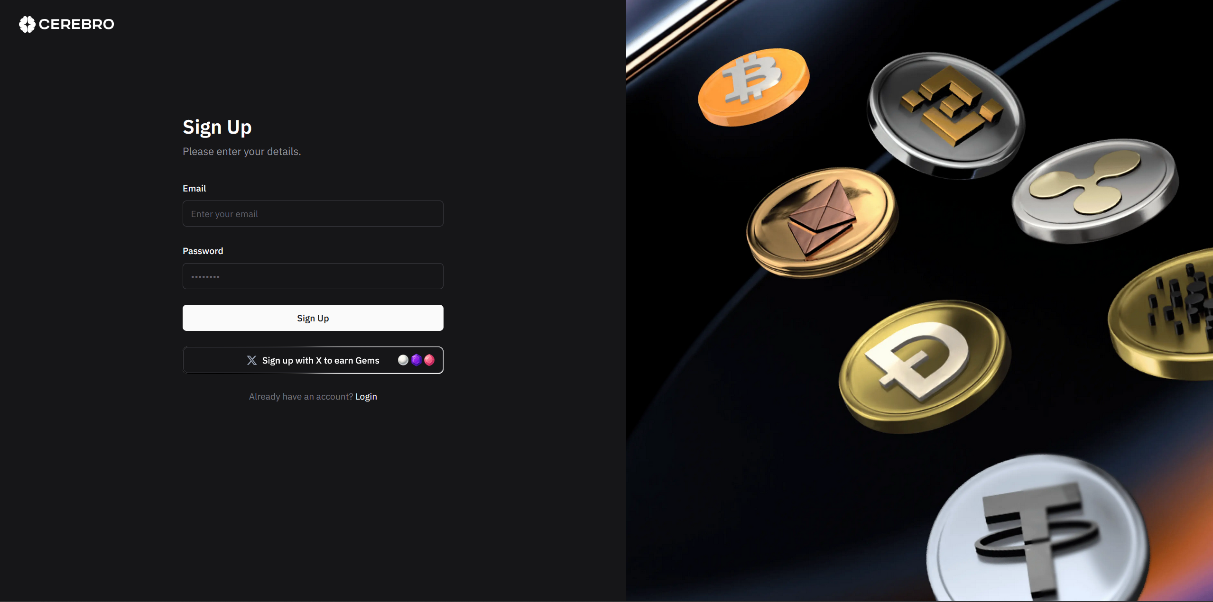1213x602 pixels.
Task: Choose Sign up with X to earn Gems
Action: tap(313, 360)
